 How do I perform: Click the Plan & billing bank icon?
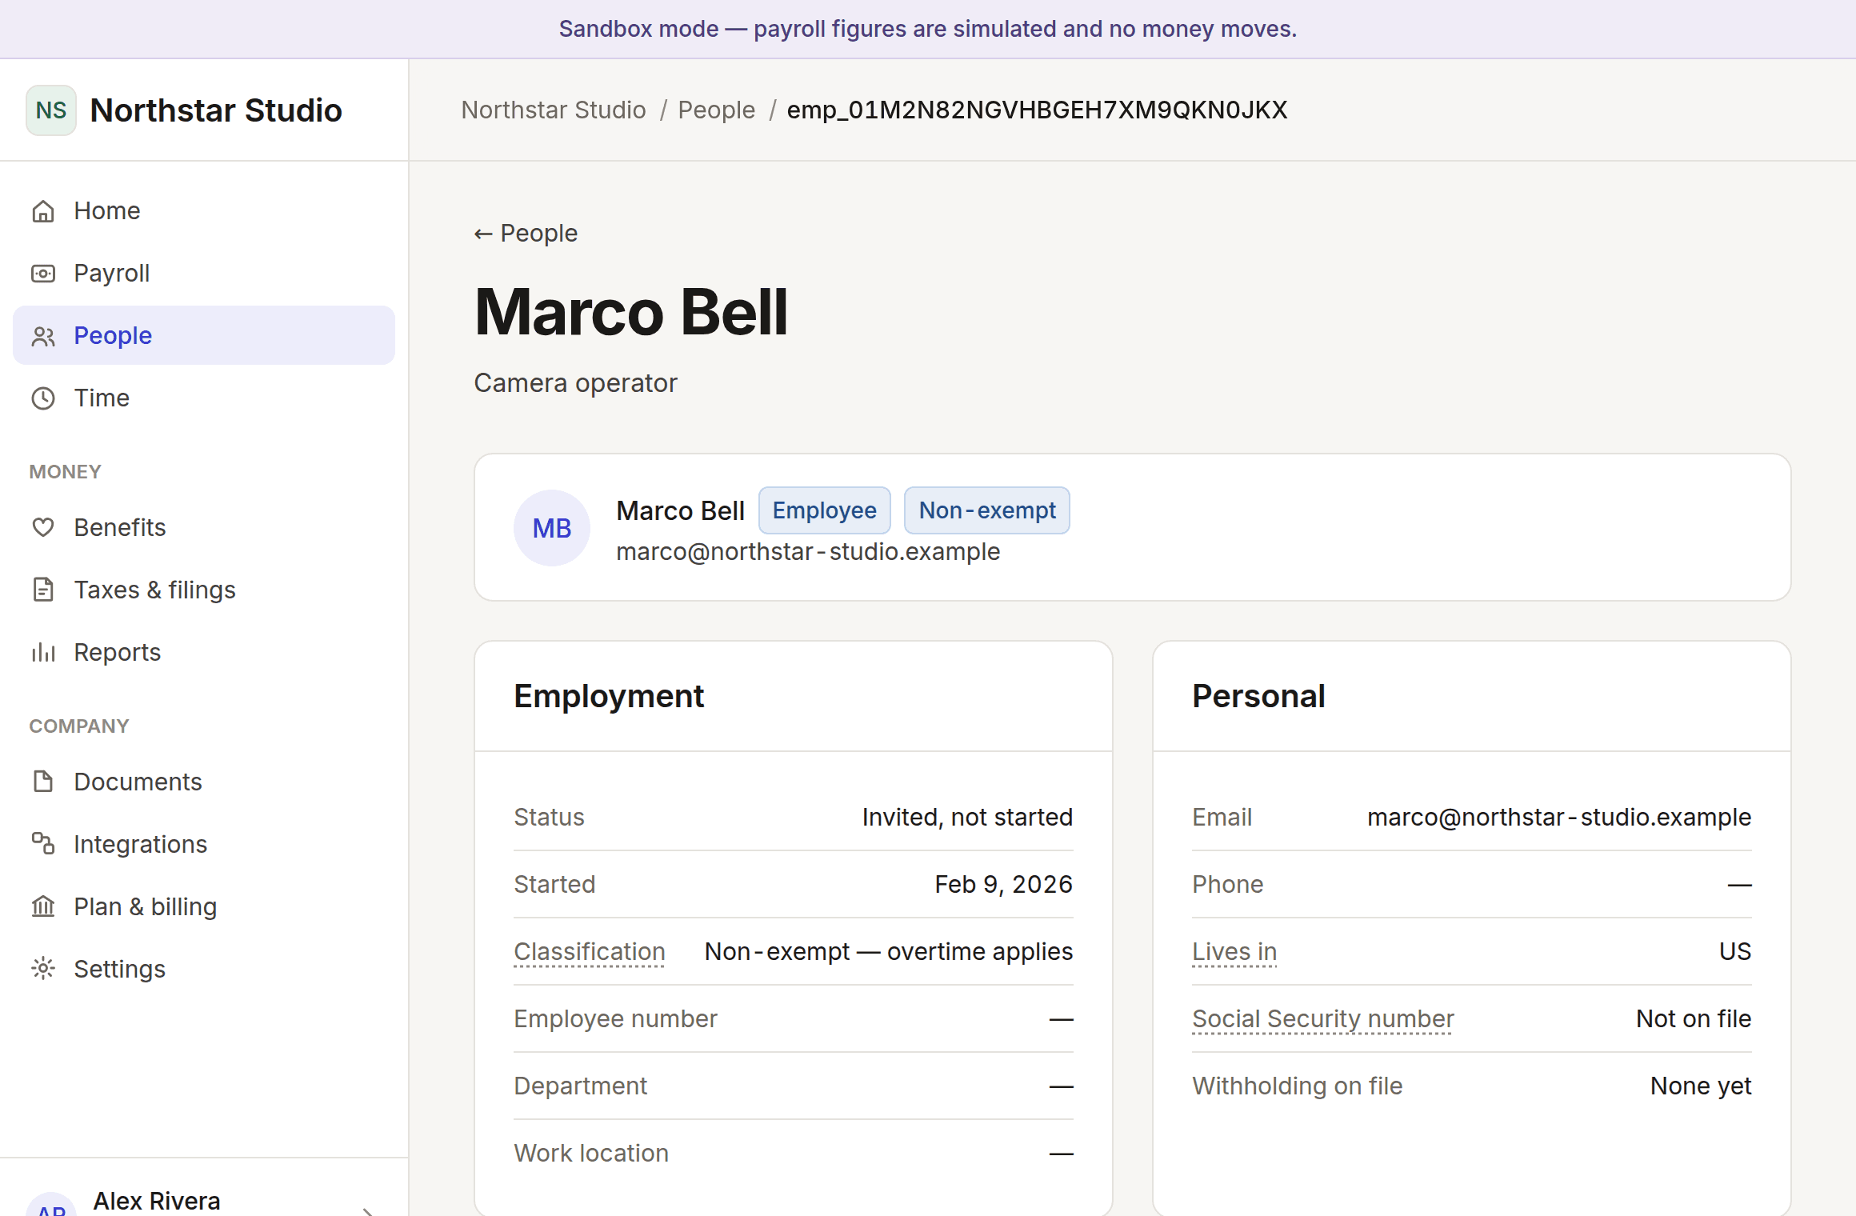[43, 907]
